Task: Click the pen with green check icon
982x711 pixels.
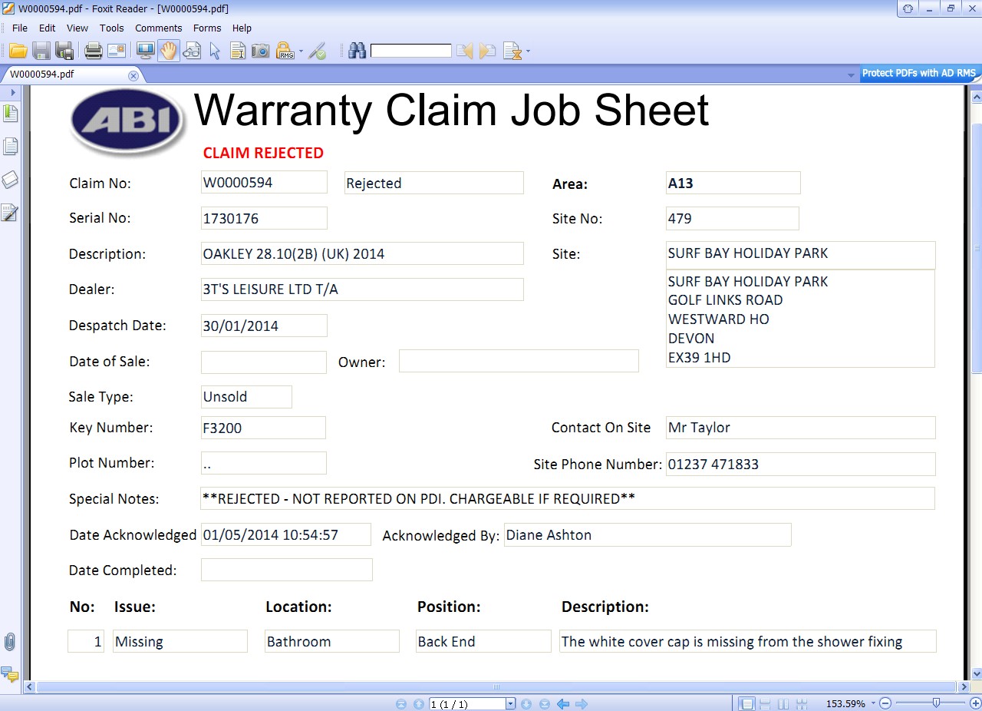Action: pyautogui.click(x=318, y=51)
